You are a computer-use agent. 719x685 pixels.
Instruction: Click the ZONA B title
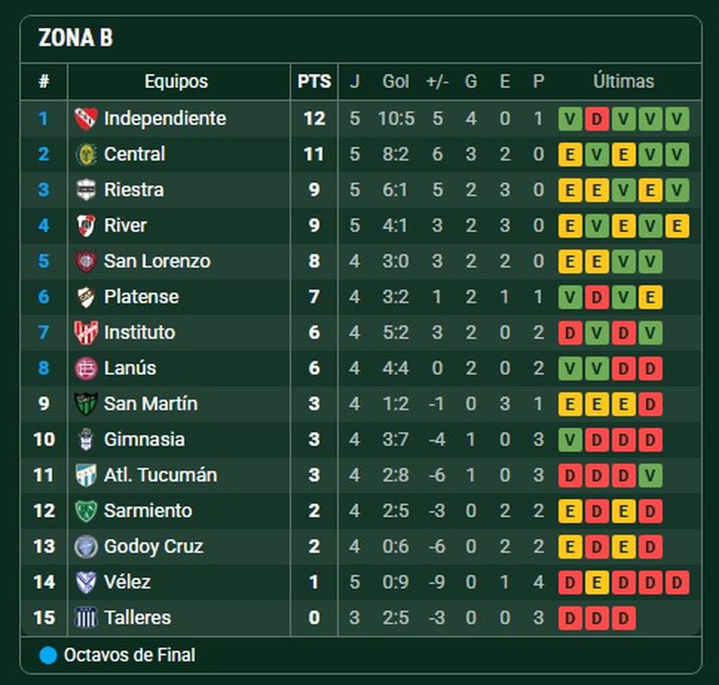(75, 38)
